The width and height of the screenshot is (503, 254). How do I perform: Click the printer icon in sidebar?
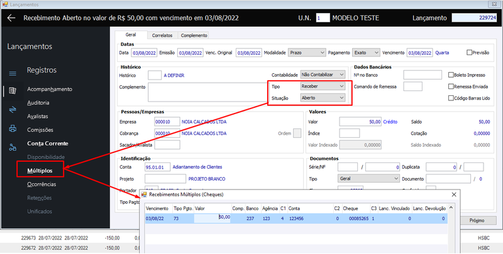point(13,129)
